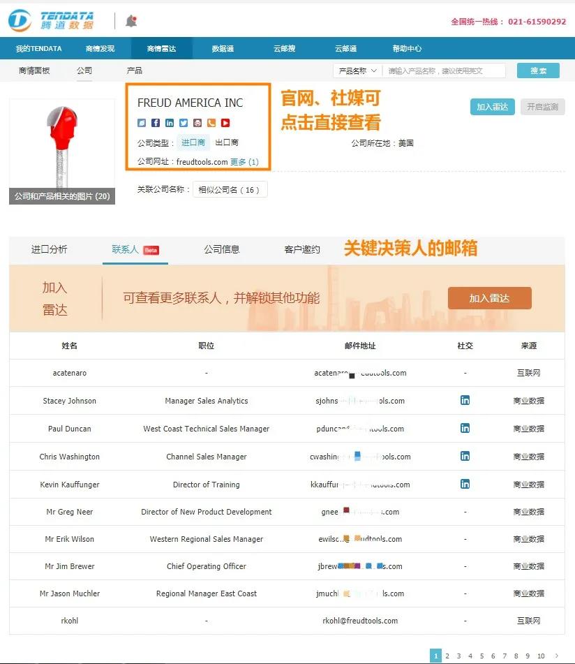Click the product name search input
Viewport: 575px width, 664px height.
pyautogui.click(x=444, y=71)
